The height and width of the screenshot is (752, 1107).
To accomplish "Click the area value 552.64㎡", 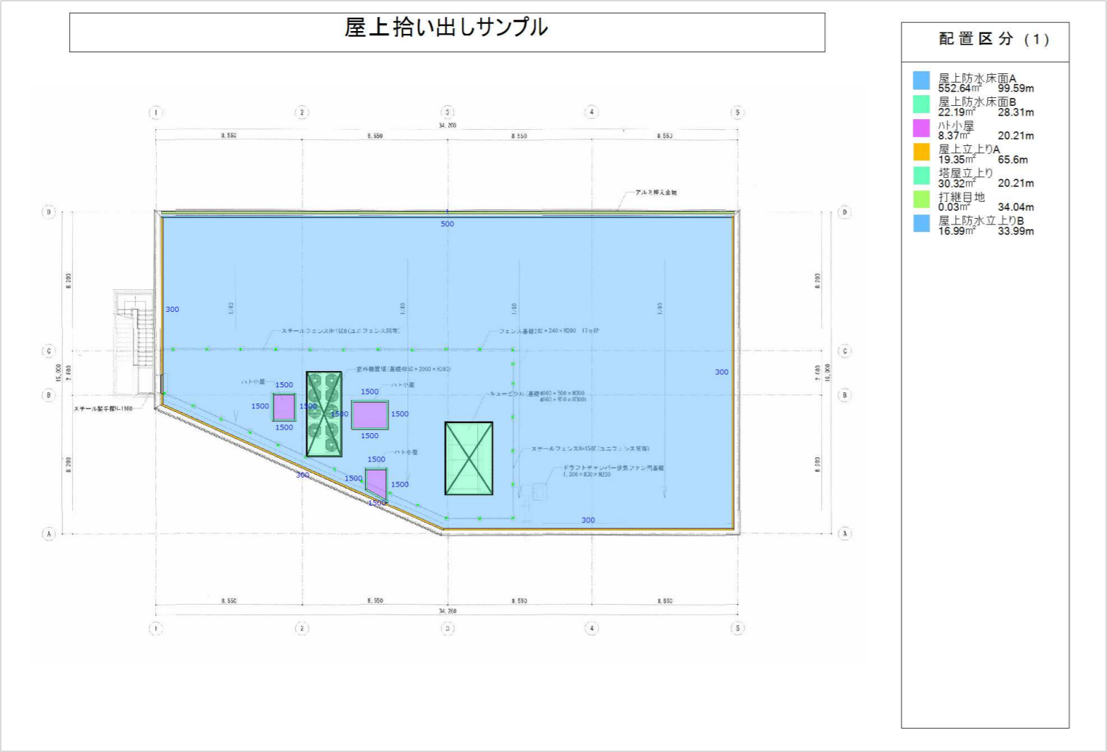I will click(959, 88).
